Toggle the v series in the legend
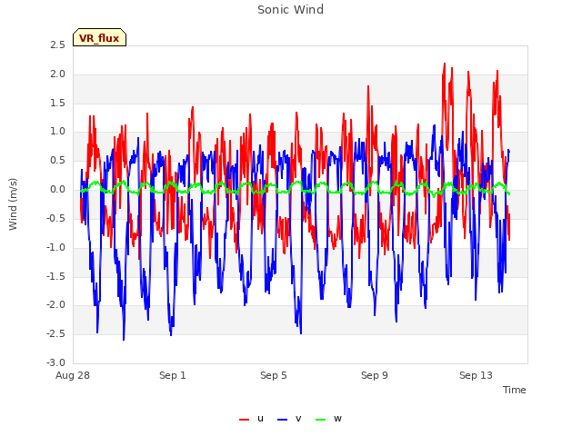The width and height of the screenshot is (582, 436). 289,419
